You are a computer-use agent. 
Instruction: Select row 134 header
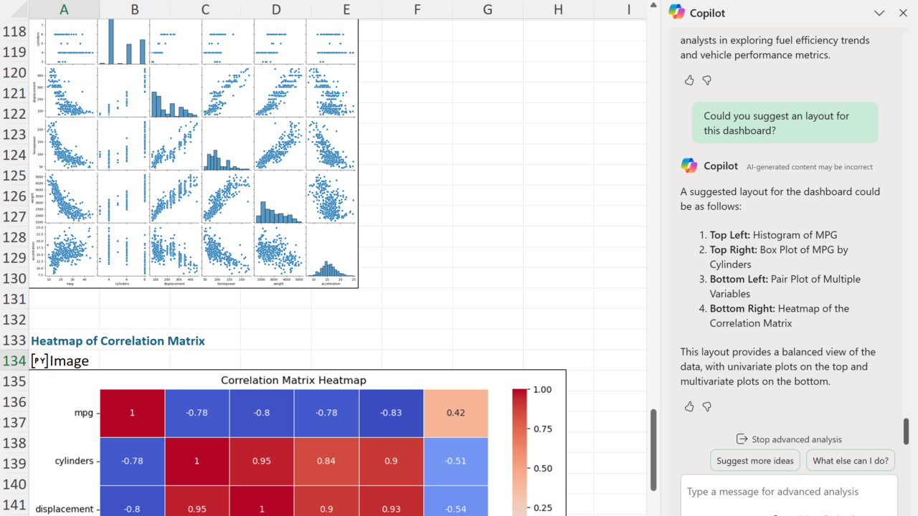[x=14, y=360]
